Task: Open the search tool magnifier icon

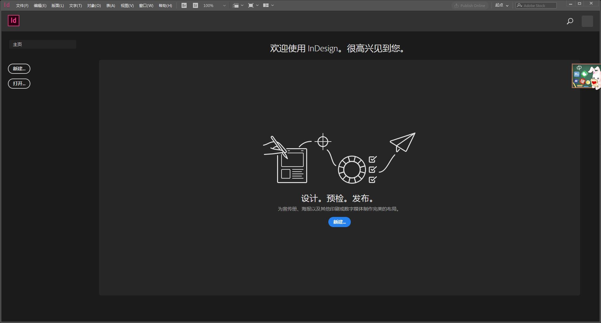Action: click(570, 21)
